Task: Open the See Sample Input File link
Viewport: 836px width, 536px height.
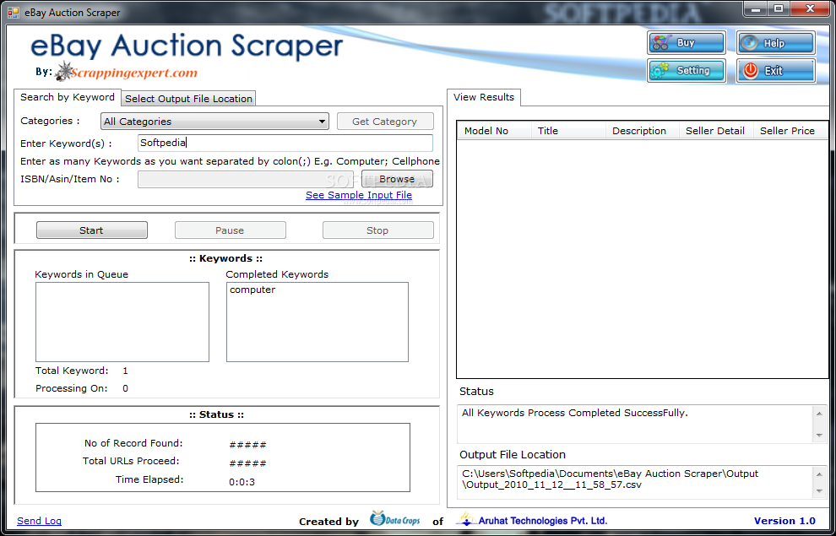Action: point(359,195)
